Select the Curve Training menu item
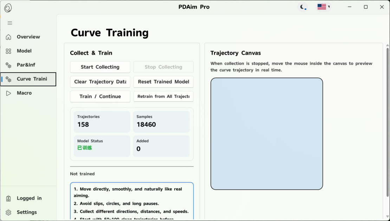The width and height of the screenshot is (390, 221). pos(28,79)
